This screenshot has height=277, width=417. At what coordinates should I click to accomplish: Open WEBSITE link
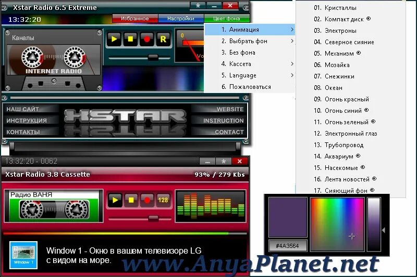(x=230, y=109)
